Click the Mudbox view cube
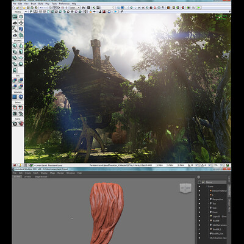Image resolution: width=244 pixels, height=244 pixels. (185, 188)
